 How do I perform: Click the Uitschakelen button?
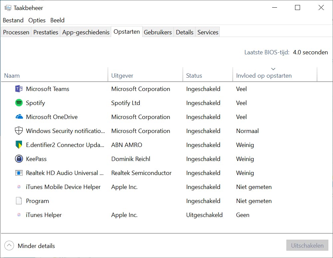click(307, 246)
